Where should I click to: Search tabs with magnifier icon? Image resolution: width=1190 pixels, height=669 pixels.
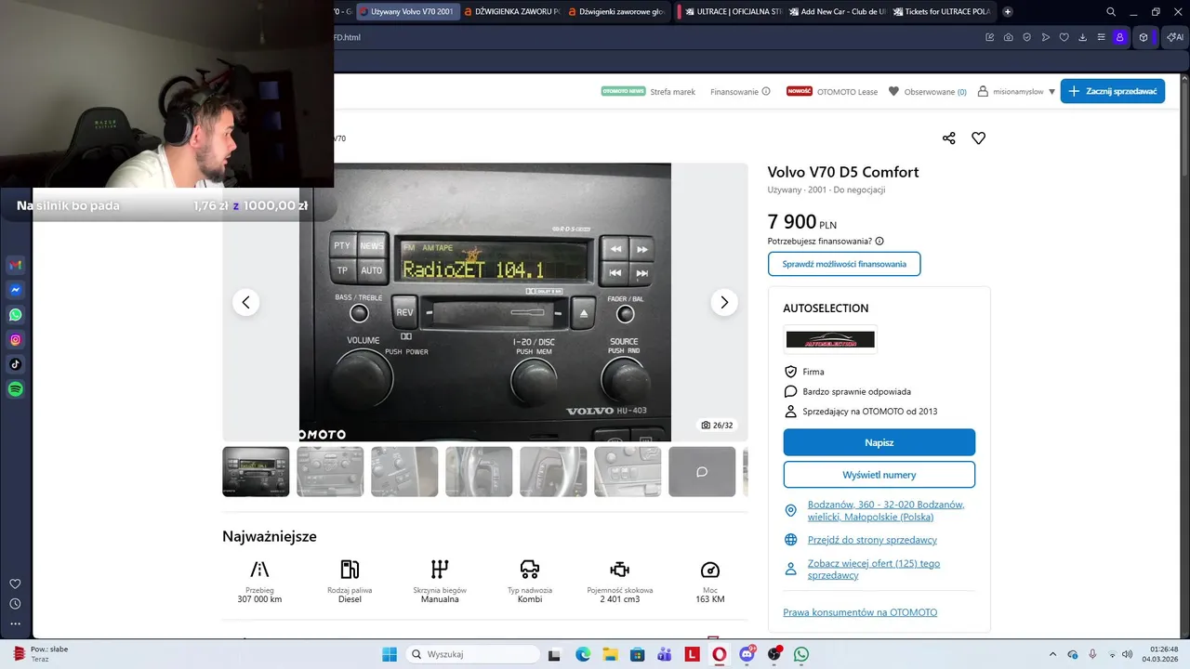click(1111, 12)
